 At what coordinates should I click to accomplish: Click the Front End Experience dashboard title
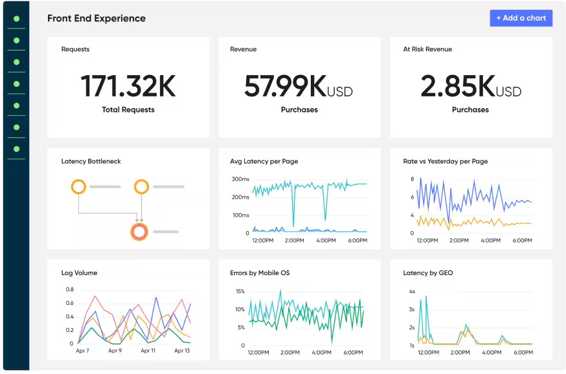coord(96,18)
